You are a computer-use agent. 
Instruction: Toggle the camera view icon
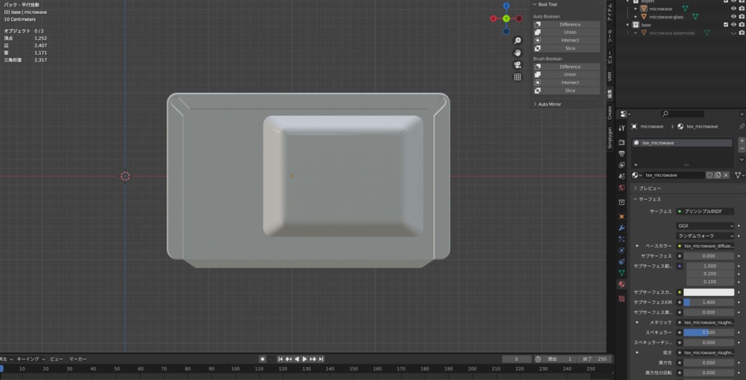click(x=518, y=65)
